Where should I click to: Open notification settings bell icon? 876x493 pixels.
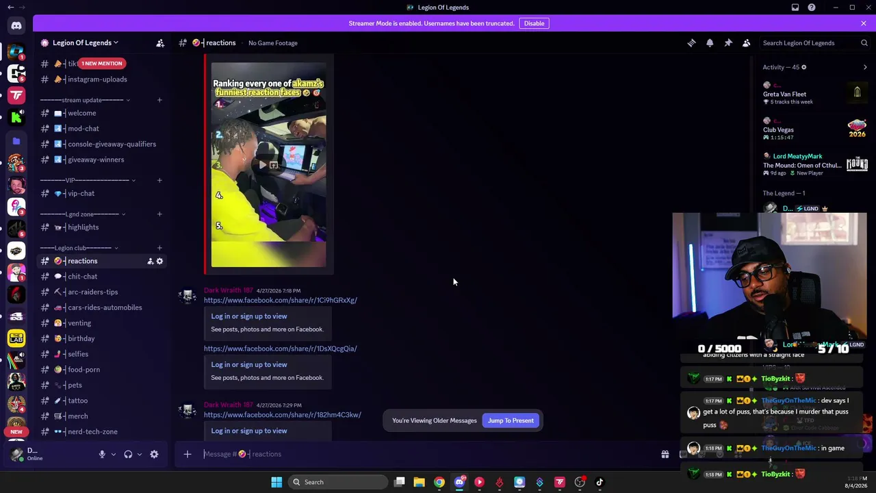(710, 43)
